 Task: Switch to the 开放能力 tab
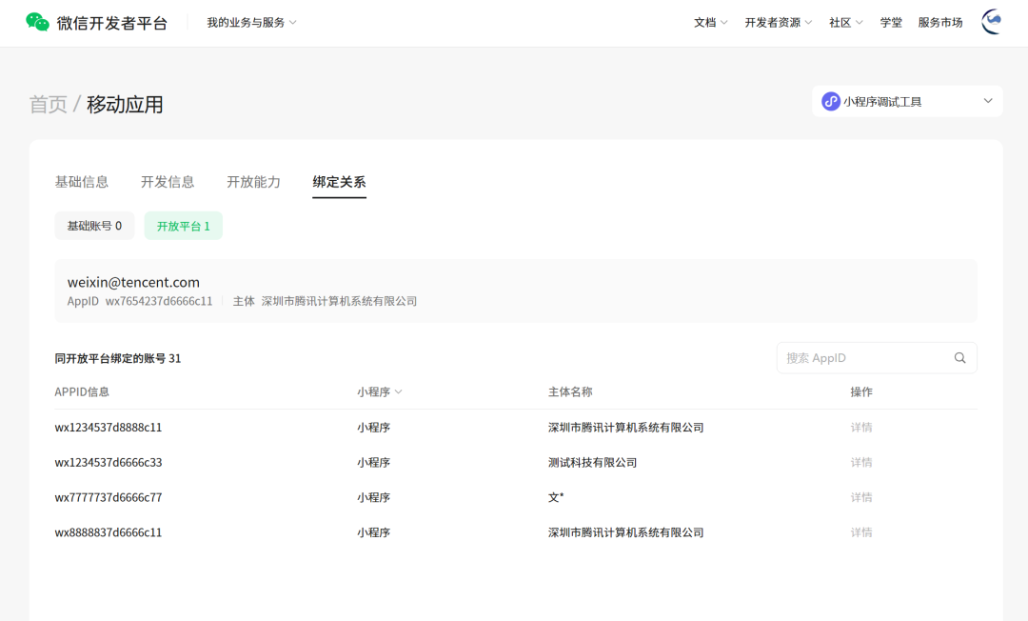click(x=253, y=182)
